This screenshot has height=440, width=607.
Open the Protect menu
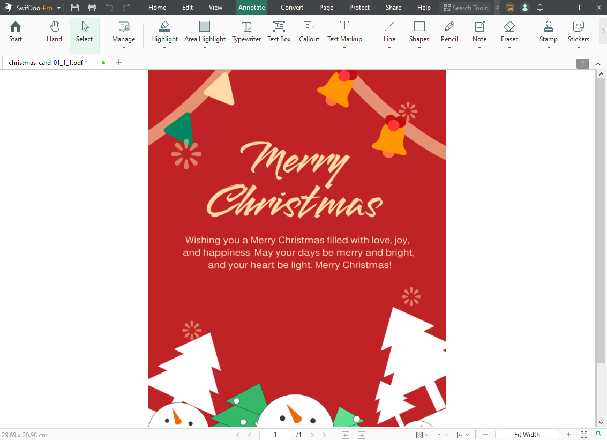click(x=359, y=8)
